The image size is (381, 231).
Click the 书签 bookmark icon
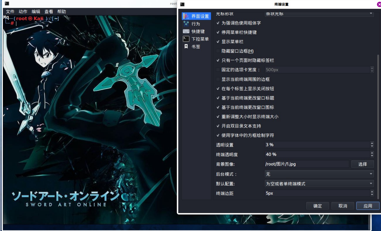click(186, 46)
